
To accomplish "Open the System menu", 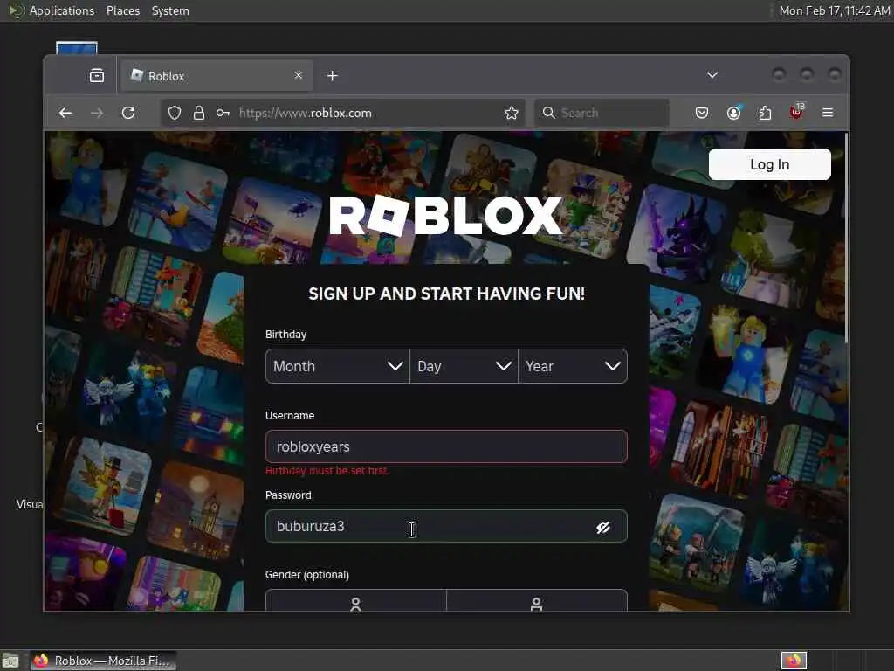I will (x=170, y=10).
